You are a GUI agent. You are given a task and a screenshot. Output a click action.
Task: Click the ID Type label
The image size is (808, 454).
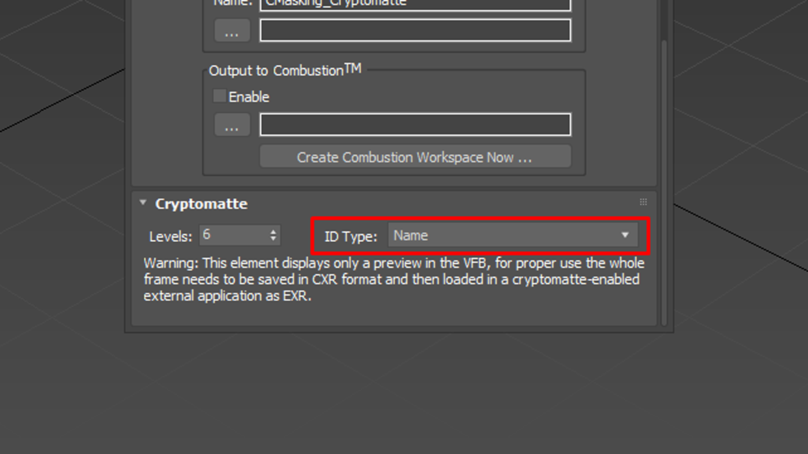tap(351, 236)
